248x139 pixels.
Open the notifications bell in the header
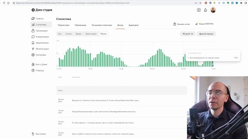click(x=205, y=10)
